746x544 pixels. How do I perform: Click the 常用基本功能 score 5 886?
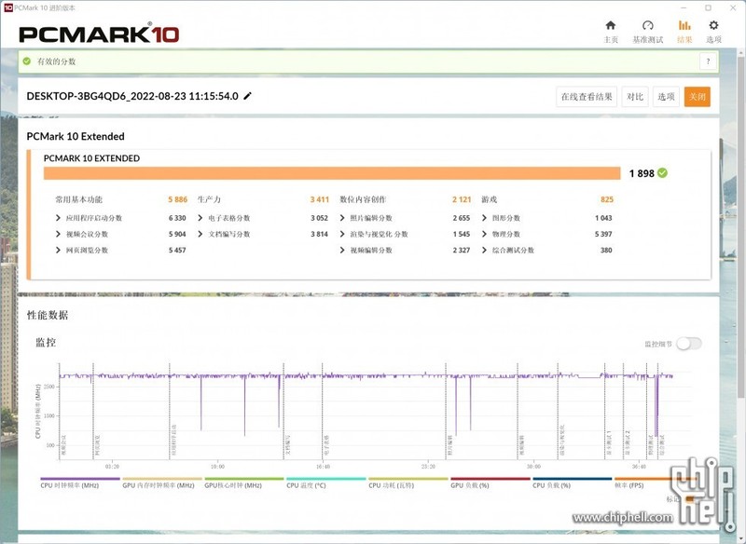(177, 199)
